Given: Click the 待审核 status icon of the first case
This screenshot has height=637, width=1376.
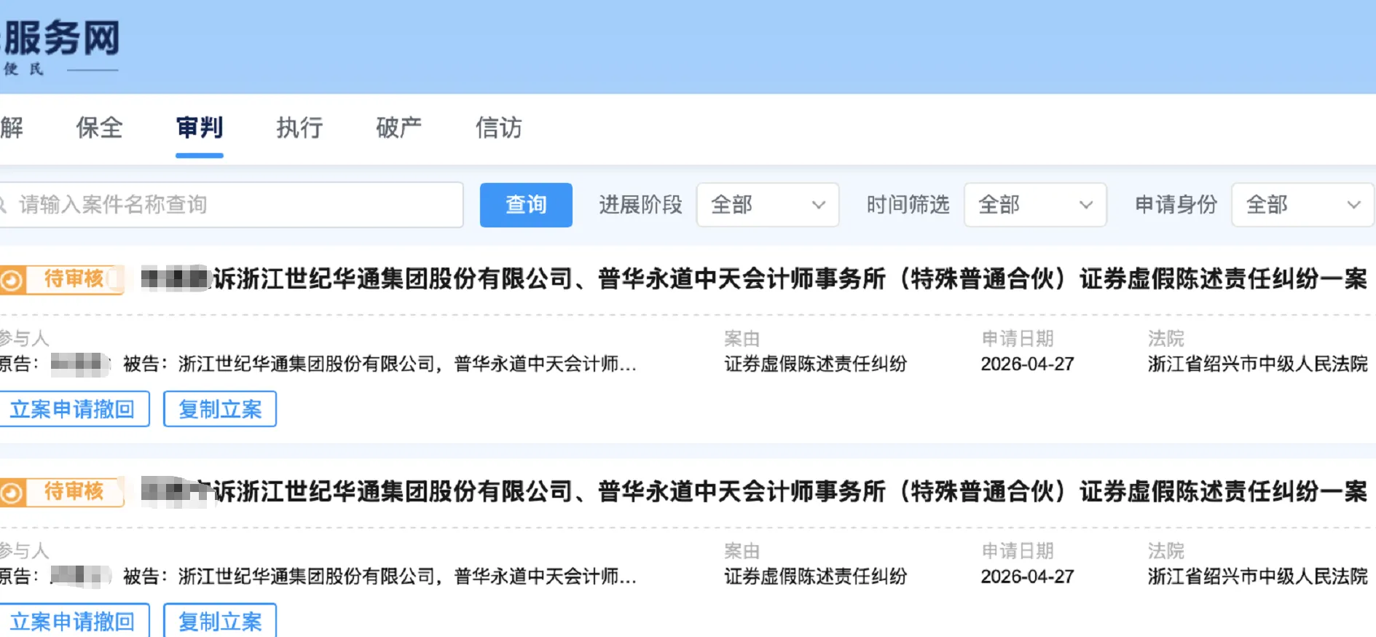Looking at the screenshot, I should [12, 280].
